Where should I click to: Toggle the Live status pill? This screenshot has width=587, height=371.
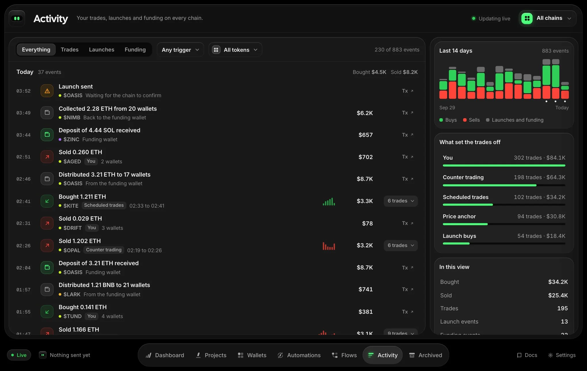(x=19, y=355)
